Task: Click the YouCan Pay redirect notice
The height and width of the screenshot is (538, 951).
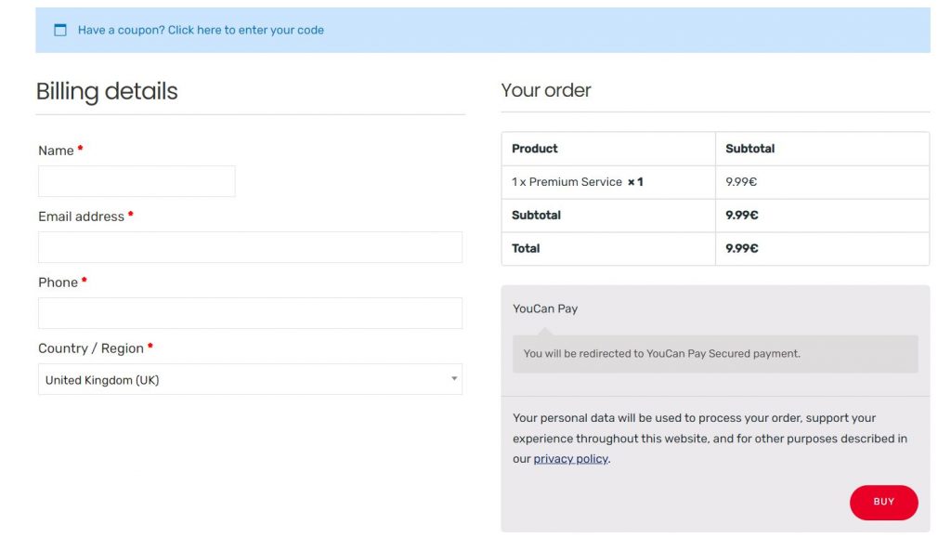Action: tap(715, 354)
